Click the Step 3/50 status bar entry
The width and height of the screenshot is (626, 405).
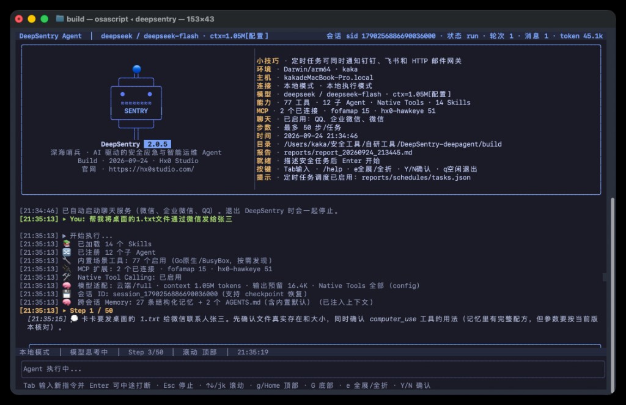tap(145, 352)
